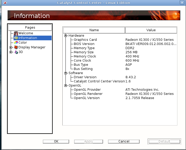Viewport: 186px width, 150px height.
Task: Click the Information page bubble icon
Action: point(16,38)
